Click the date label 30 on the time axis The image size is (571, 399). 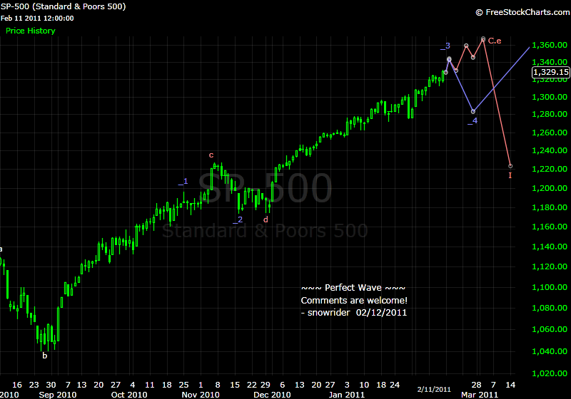click(51, 385)
